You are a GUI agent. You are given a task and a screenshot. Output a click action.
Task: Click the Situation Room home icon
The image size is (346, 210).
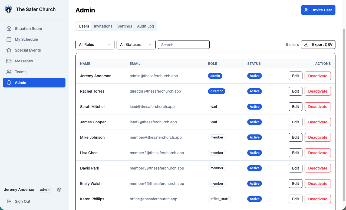point(9,29)
